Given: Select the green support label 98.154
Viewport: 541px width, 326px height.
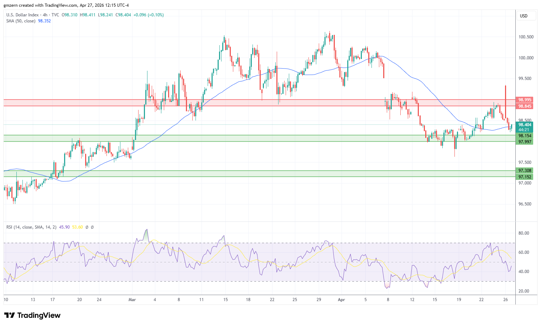Looking at the screenshot, I should (525, 136).
